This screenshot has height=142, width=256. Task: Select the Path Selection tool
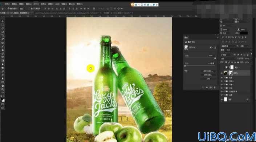[3, 78]
